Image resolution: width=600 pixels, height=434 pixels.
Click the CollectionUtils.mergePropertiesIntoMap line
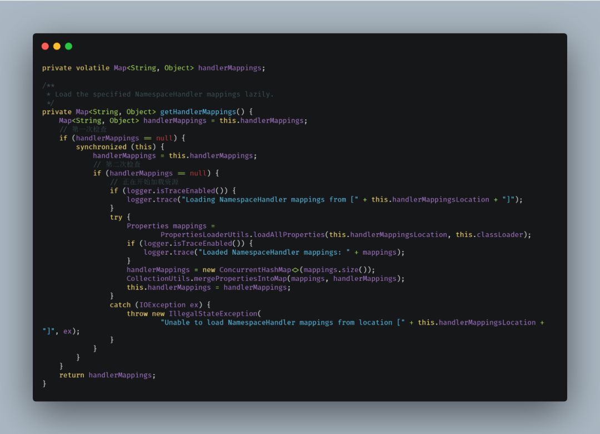tap(266, 279)
